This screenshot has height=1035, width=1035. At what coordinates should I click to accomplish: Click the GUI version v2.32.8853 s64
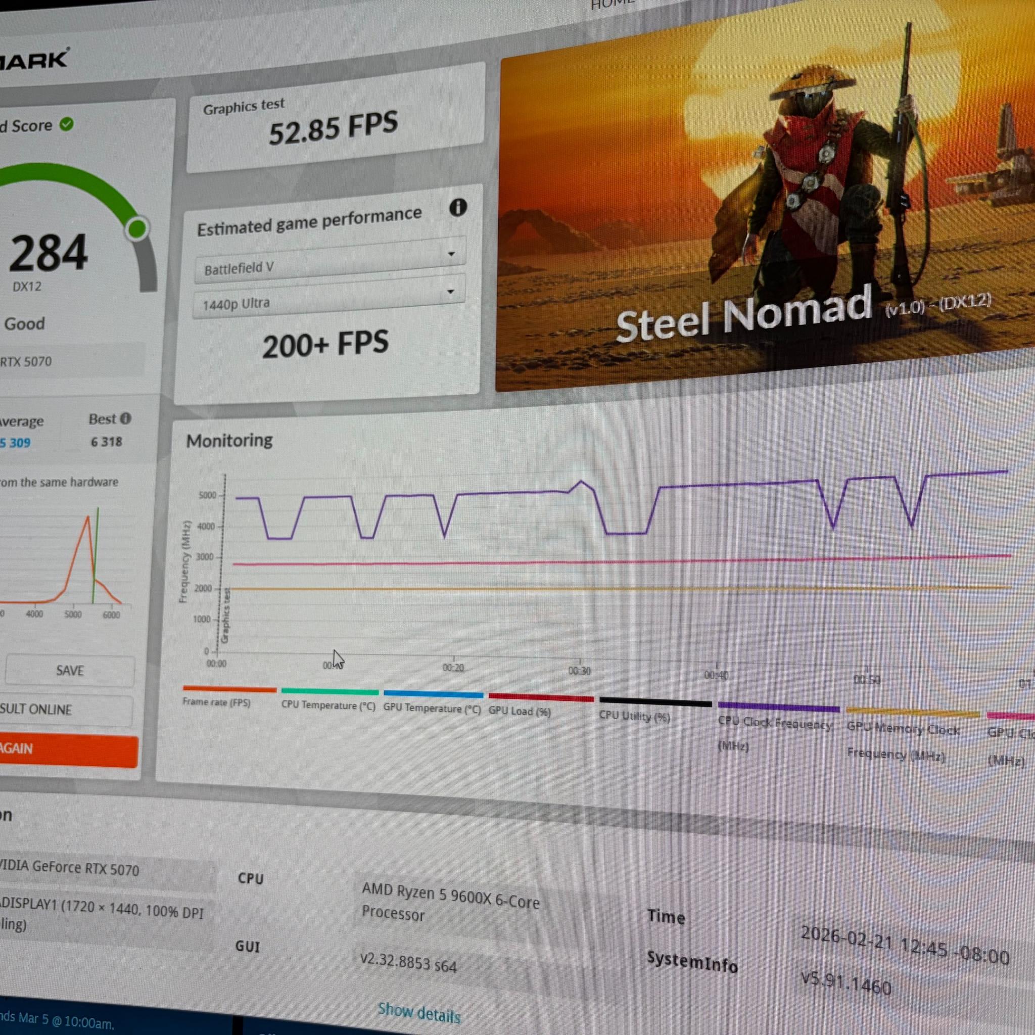tap(408, 963)
